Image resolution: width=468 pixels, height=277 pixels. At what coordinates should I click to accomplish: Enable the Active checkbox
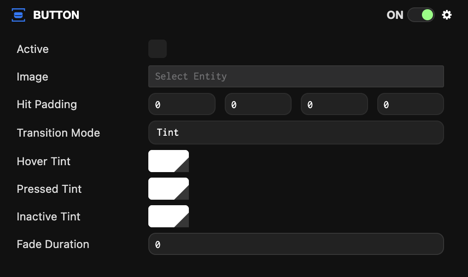tap(157, 49)
